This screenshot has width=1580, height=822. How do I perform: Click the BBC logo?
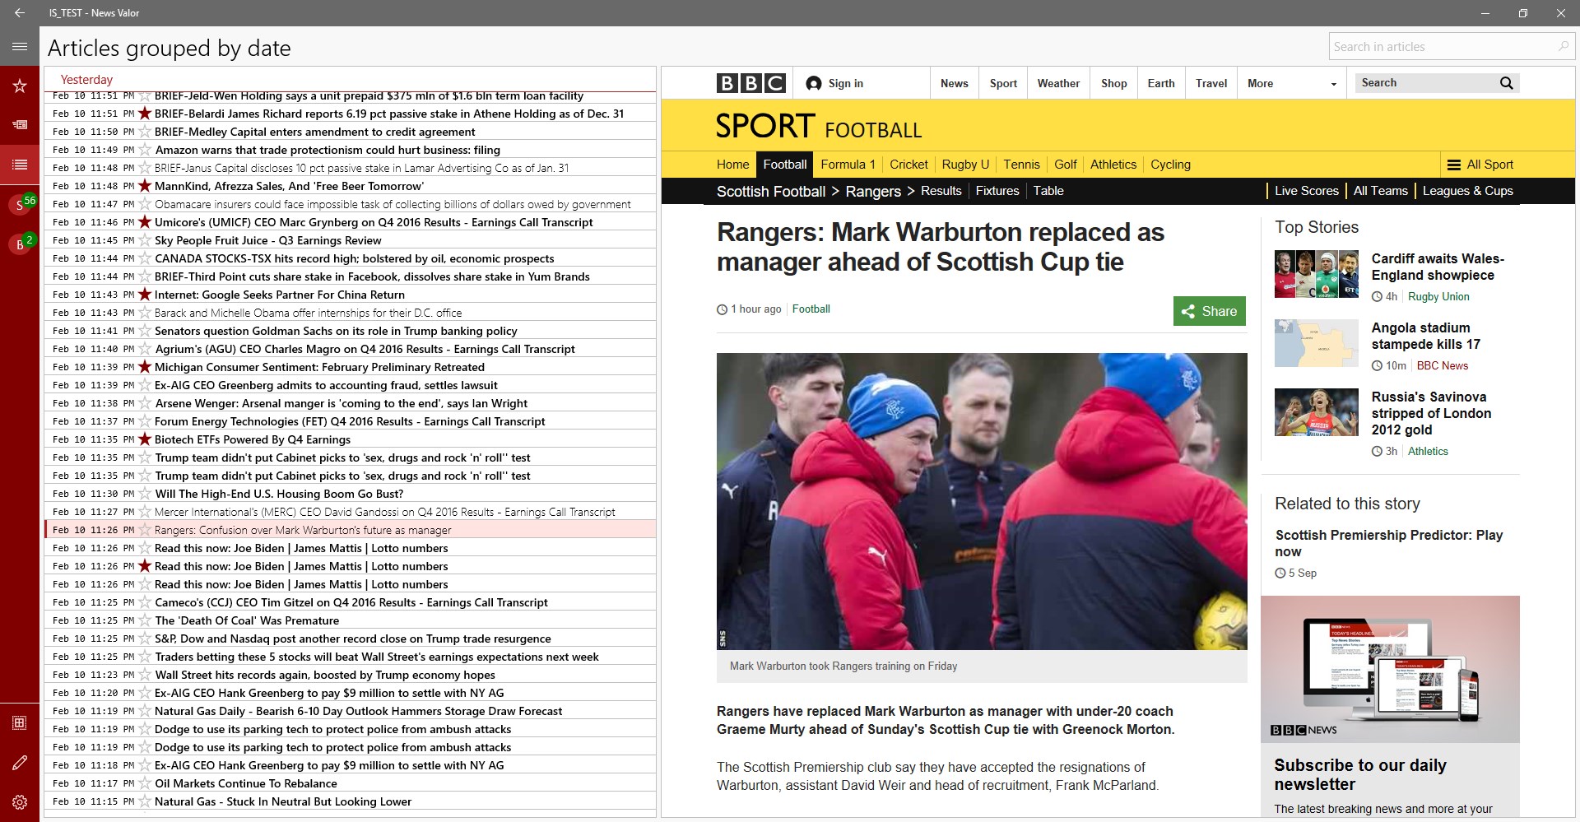(x=750, y=83)
